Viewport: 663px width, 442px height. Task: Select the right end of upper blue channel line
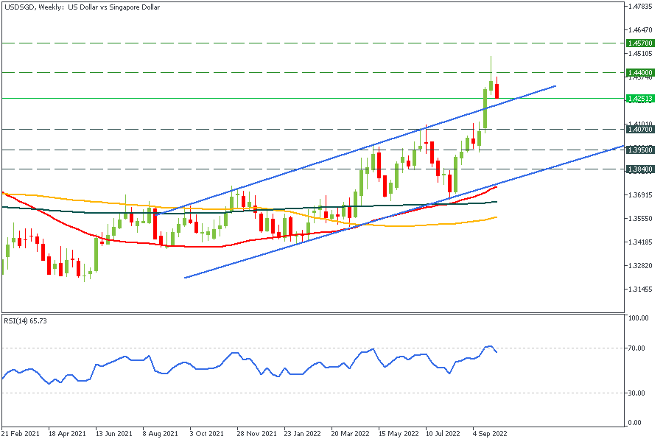554,86
